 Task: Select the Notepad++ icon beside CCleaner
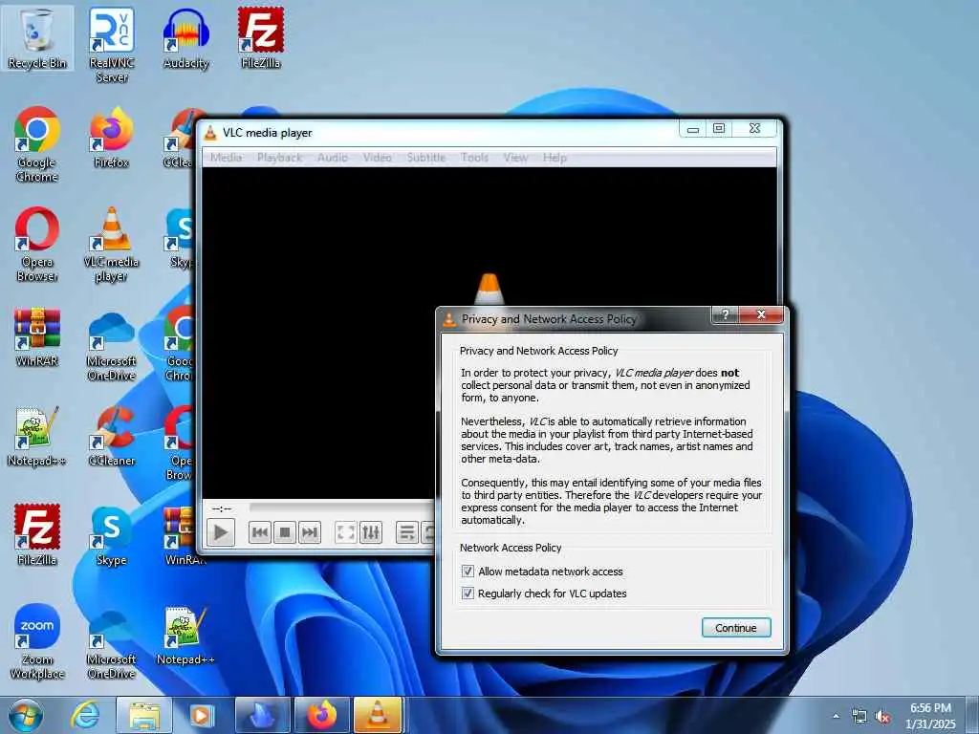37,436
